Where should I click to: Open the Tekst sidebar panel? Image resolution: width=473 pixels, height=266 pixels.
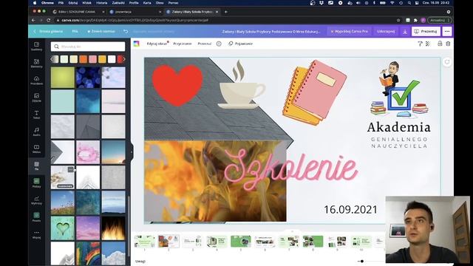pyautogui.click(x=36, y=115)
